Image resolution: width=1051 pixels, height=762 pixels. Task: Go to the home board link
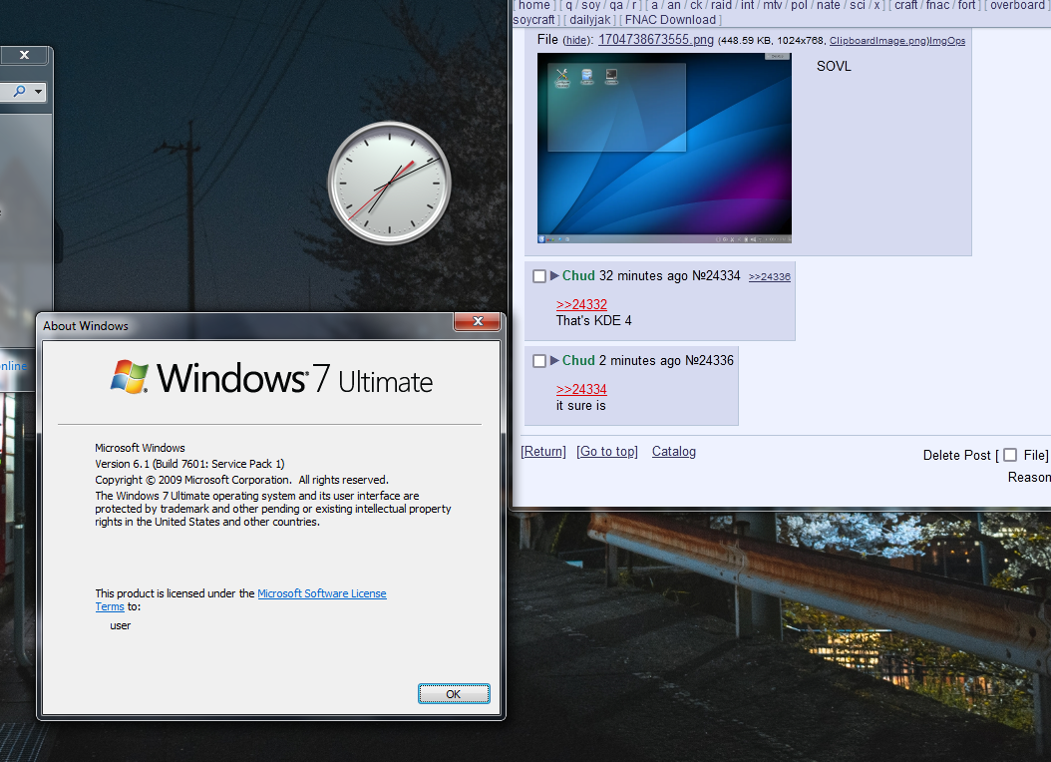tap(534, 5)
